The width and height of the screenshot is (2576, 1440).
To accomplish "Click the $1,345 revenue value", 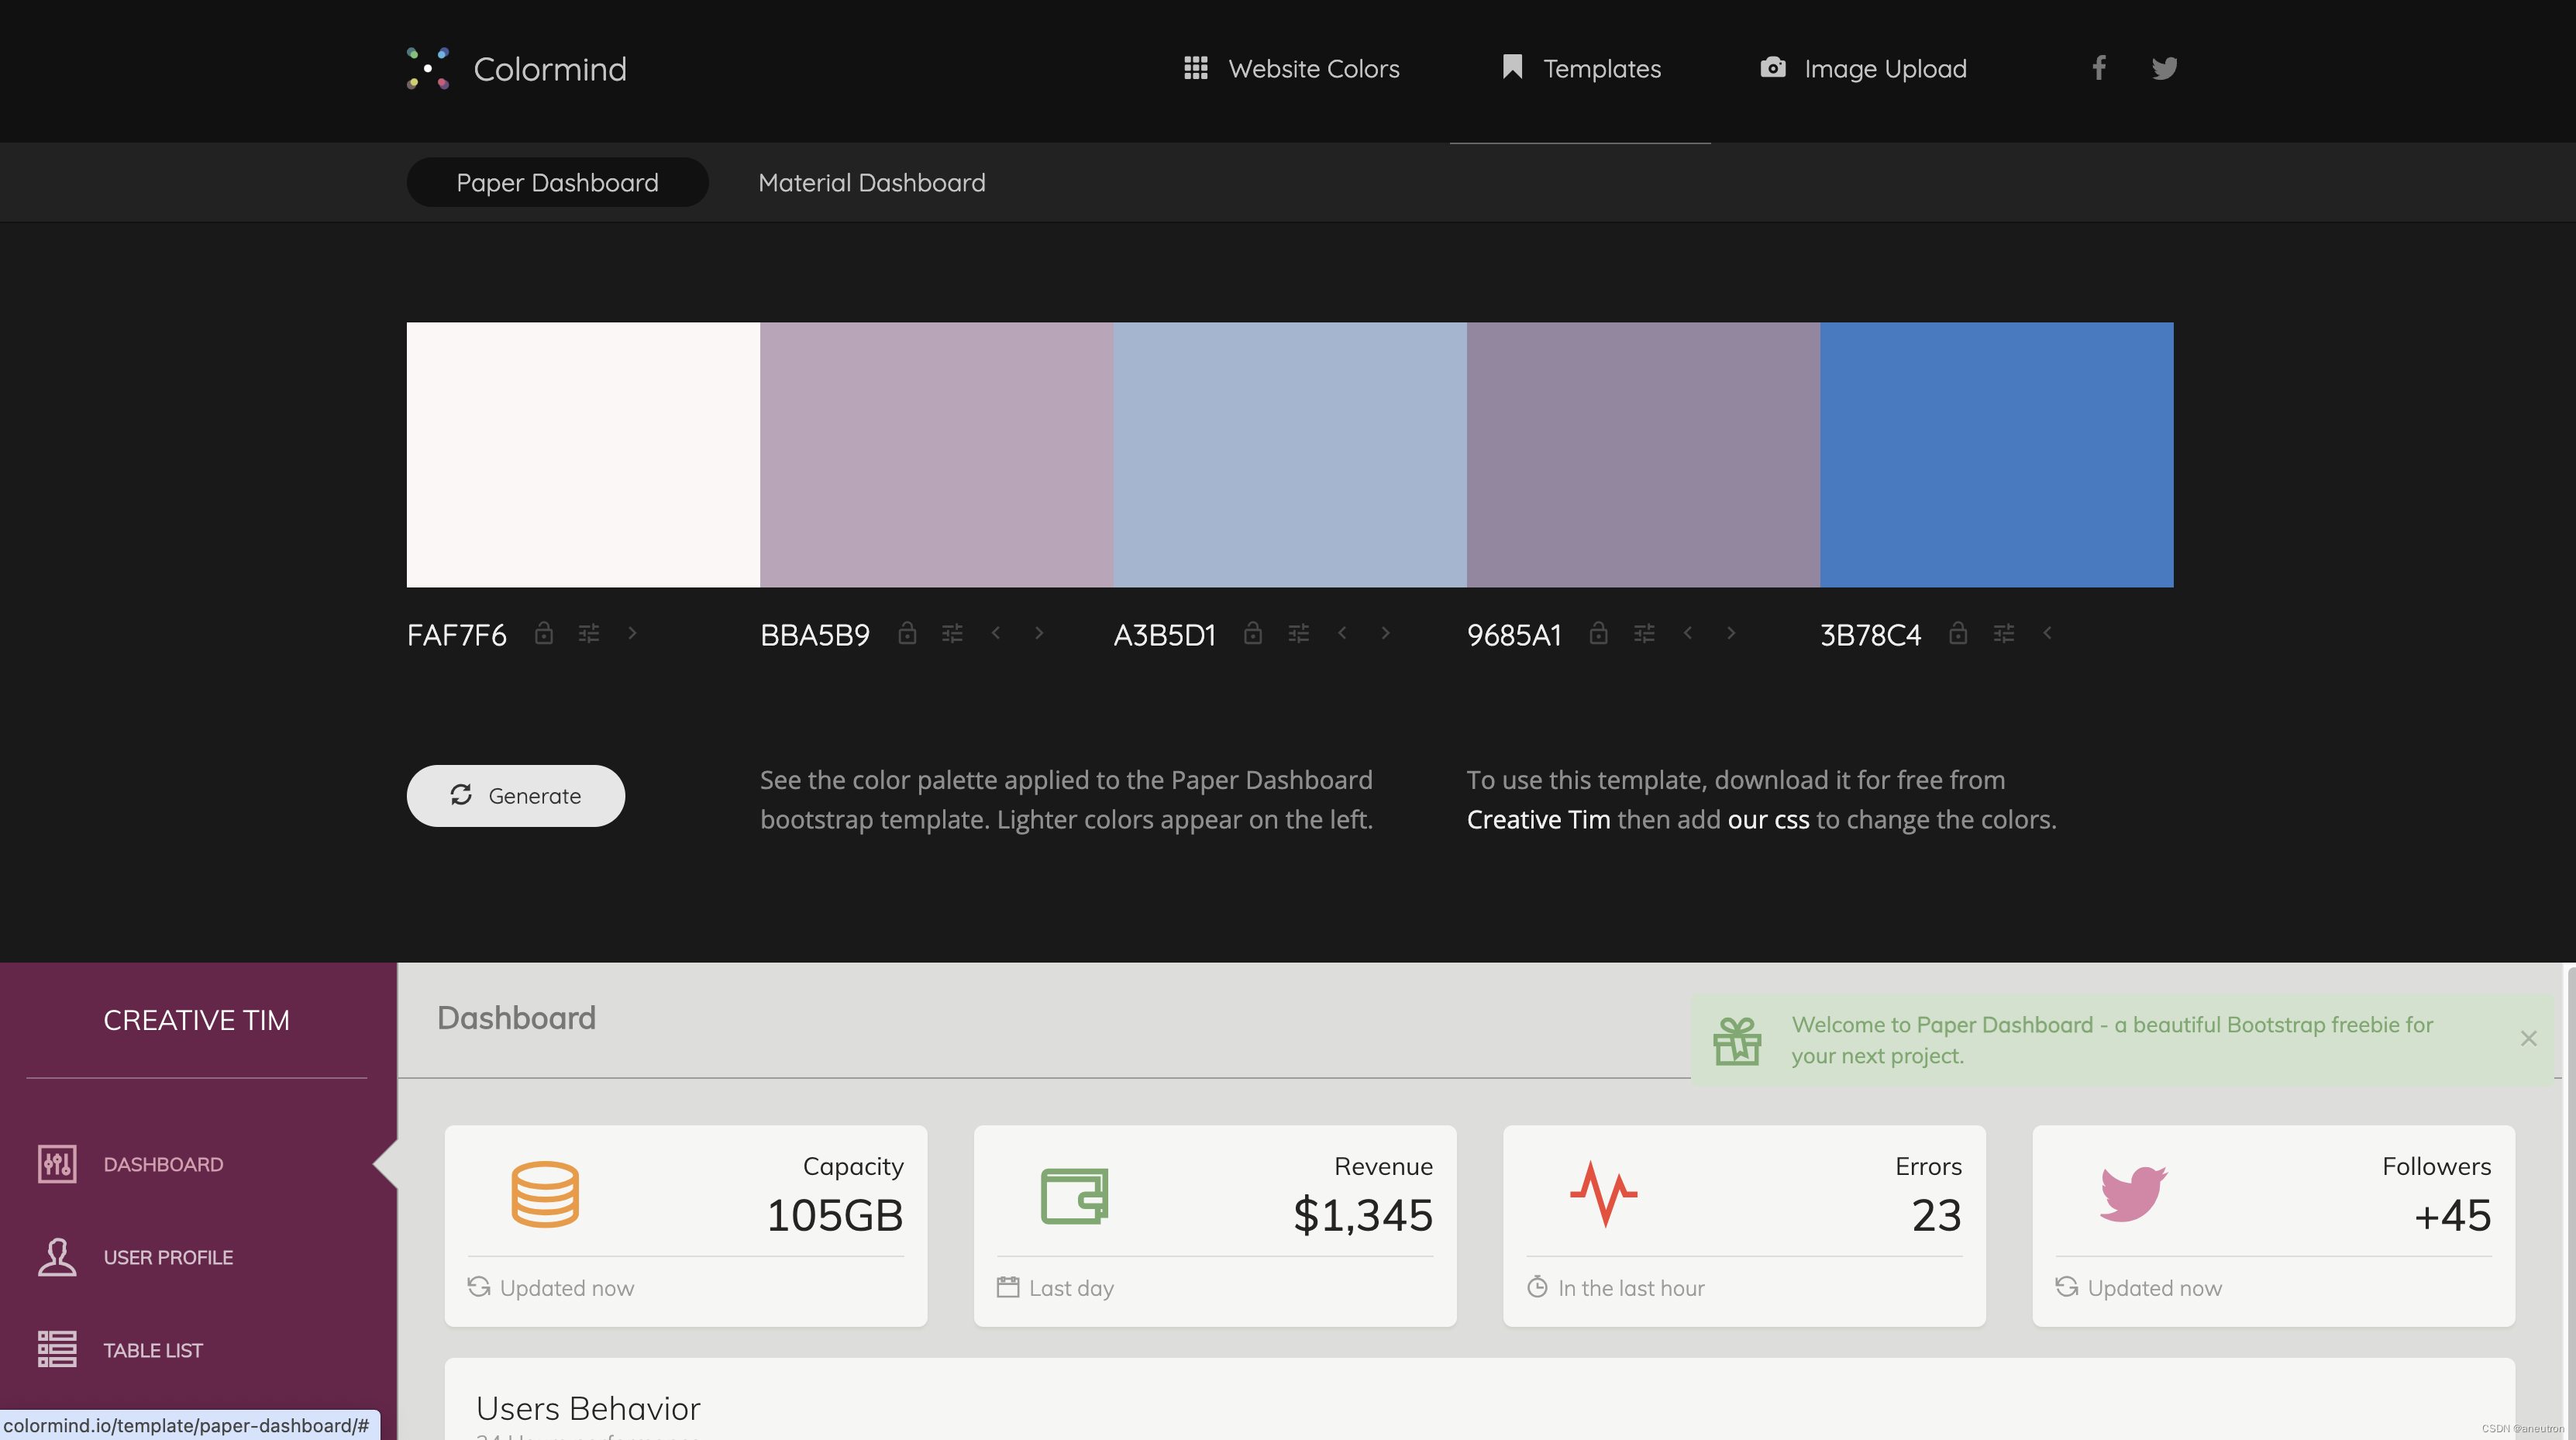I will [x=1363, y=1215].
